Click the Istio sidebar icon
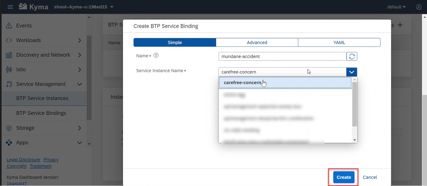This screenshot has width=427, height=186. point(9,70)
